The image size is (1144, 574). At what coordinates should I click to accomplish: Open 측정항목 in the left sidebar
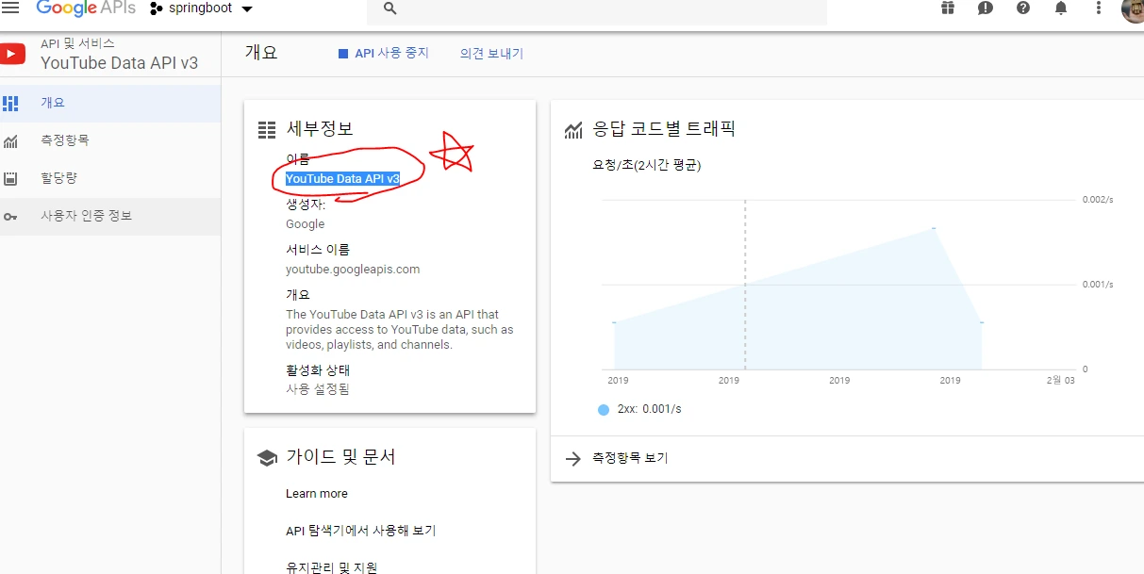(x=110, y=140)
